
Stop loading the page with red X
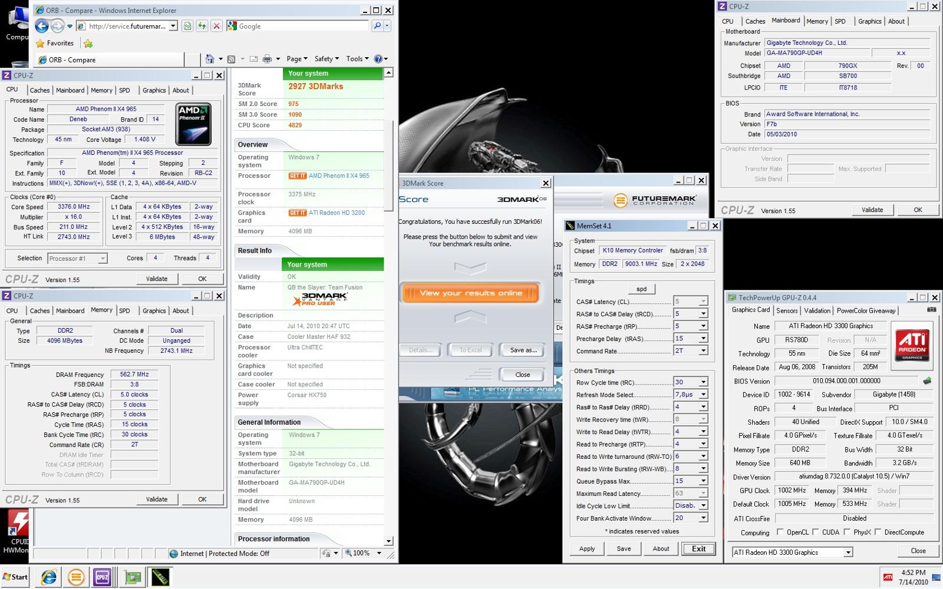(x=216, y=26)
